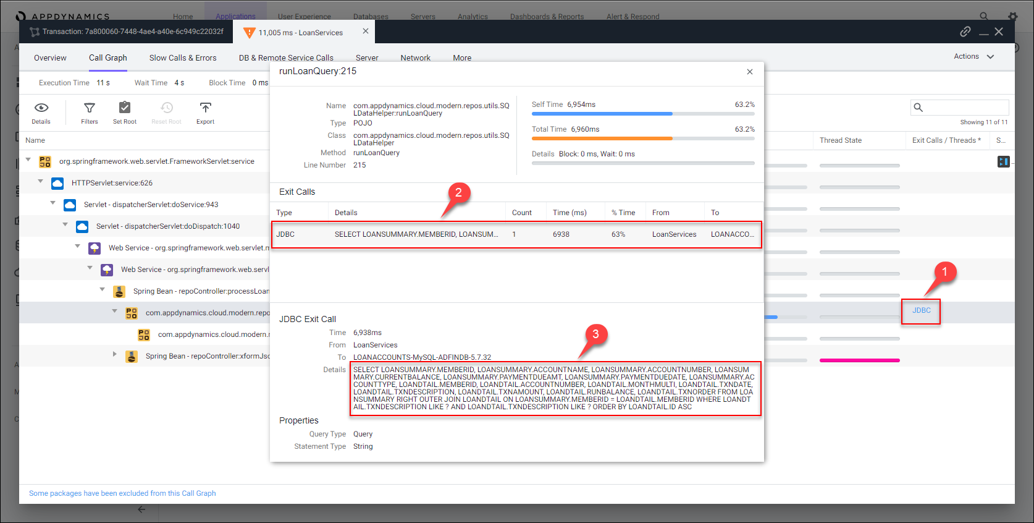This screenshot has width=1034, height=523.
Task: Open the Filters funnel icon
Action: tap(90, 108)
